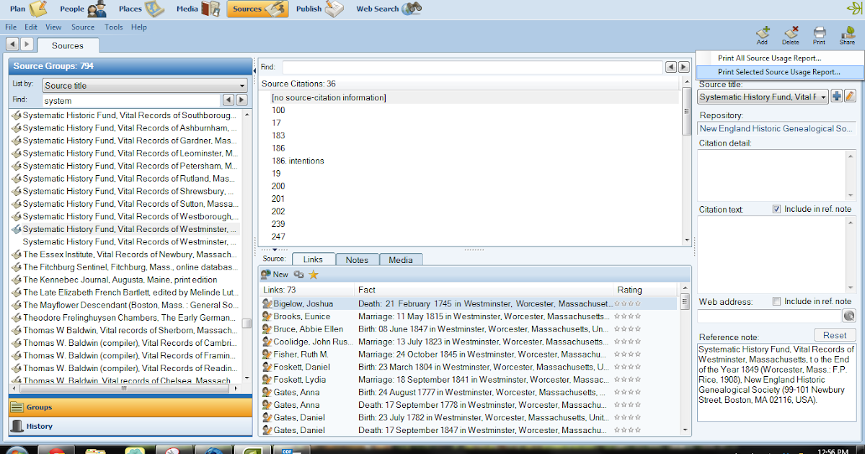Open the Publish workspace

[x=319, y=9]
